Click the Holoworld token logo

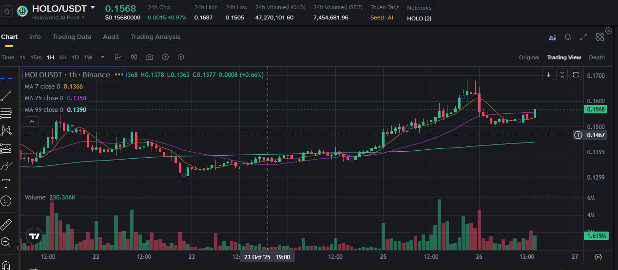(x=22, y=11)
